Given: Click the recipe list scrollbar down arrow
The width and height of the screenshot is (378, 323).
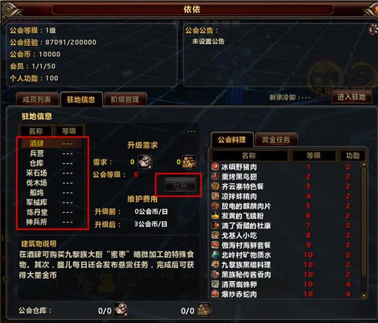Looking at the screenshot, I should [x=364, y=296].
